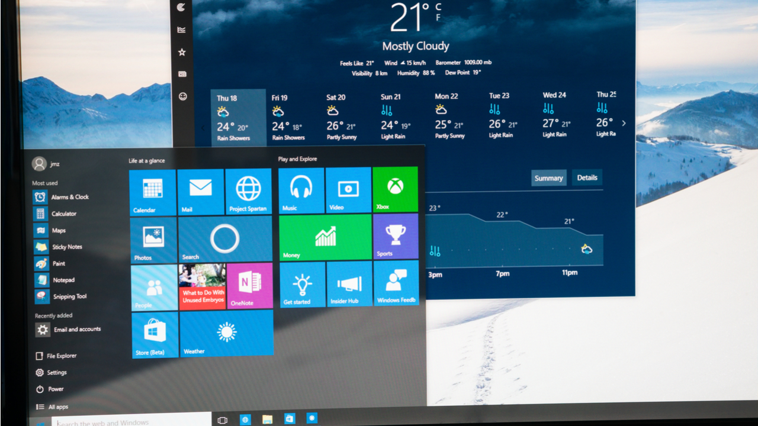Switch to the Details tab

coord(587,177)
